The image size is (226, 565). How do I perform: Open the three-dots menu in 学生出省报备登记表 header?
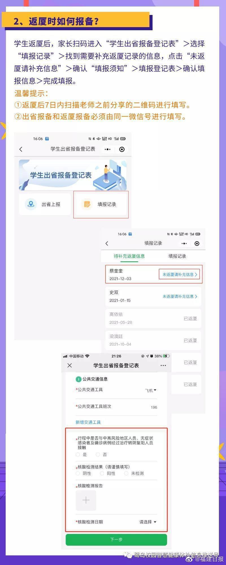point(107,149)
